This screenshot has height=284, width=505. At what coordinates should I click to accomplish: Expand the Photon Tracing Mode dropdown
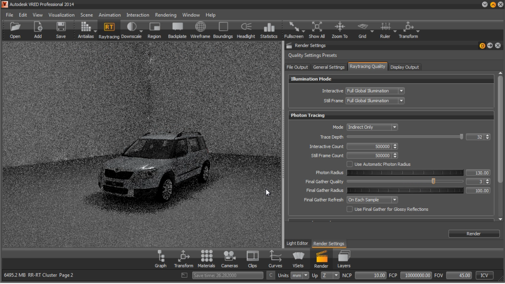372,127
